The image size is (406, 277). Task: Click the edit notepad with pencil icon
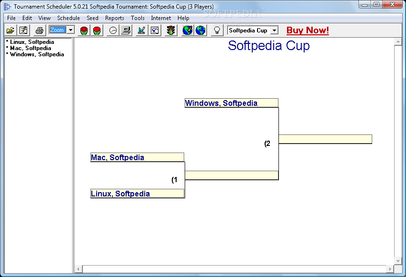(24, 31)
